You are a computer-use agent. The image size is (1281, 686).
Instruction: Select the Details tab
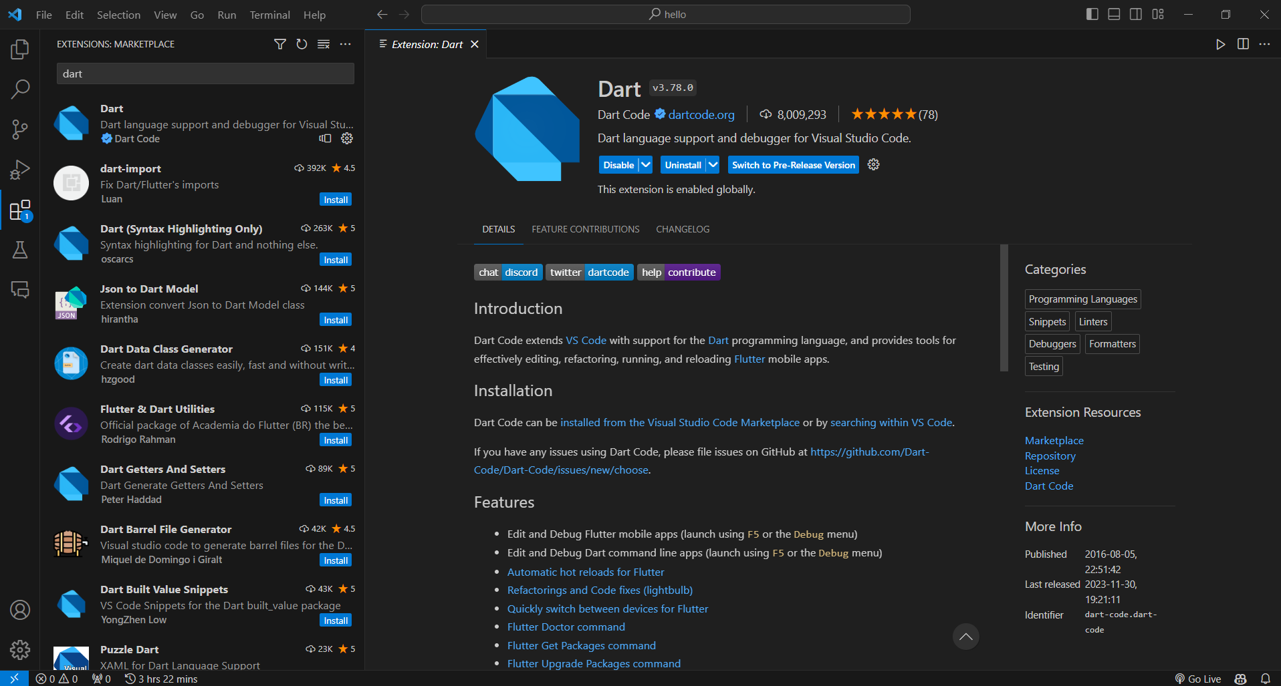499,229
